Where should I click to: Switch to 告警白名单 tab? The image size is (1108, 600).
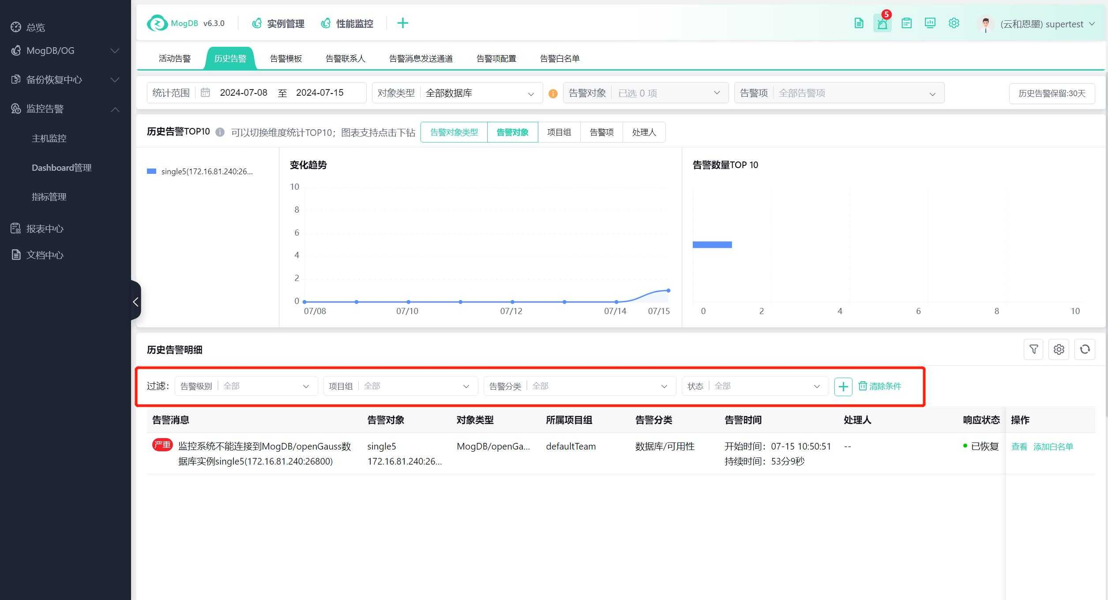pos(560,59)
